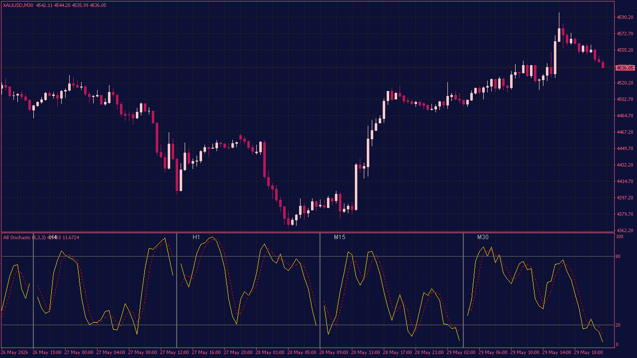
Task: Click the stochastic scale value 0
Action: (618, 345)
